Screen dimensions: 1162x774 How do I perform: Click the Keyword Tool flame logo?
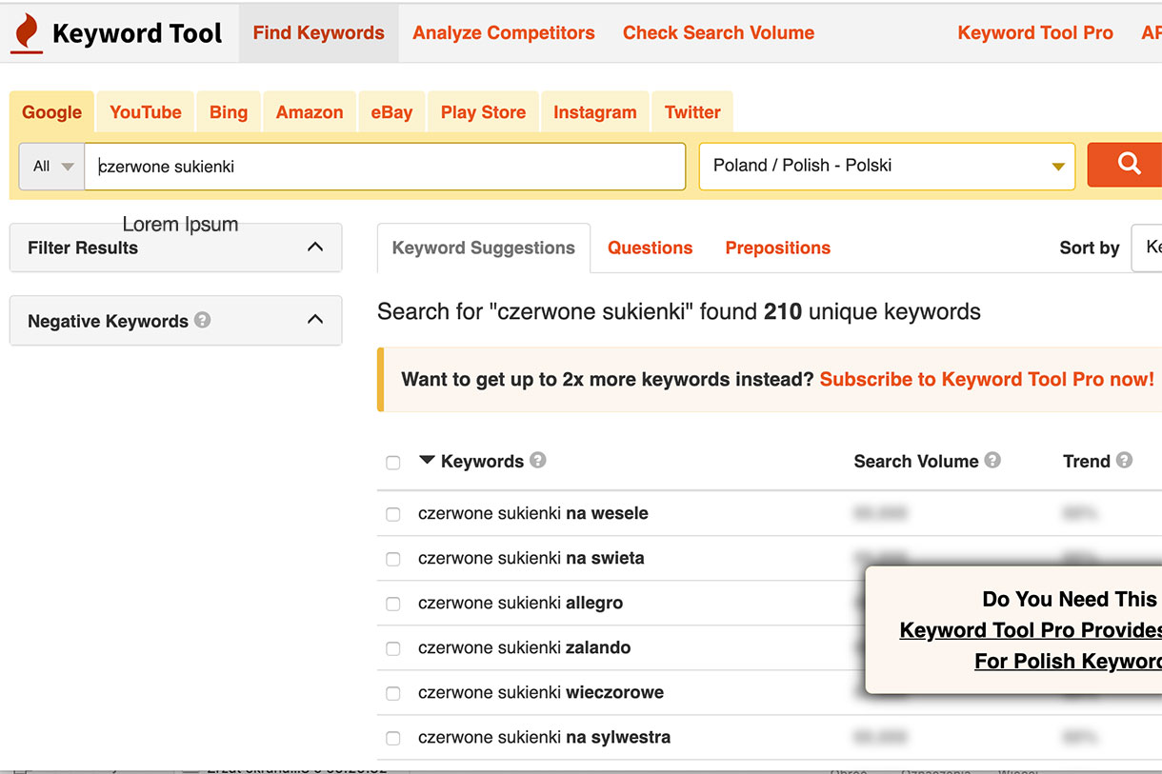(x=28, y=33)
